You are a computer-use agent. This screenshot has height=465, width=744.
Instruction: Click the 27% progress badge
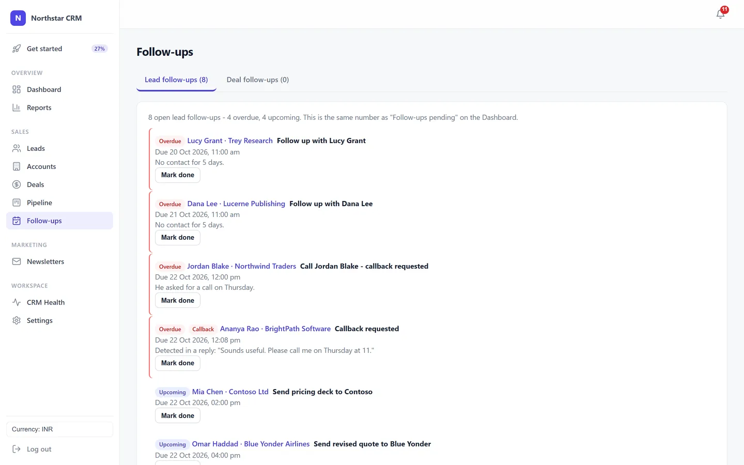pyautogui.click(x=100, y=49)
